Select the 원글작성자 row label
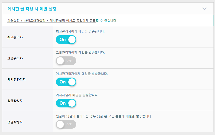Image resolution: width=215 pixels, height=135 pixels. [15, 101]
